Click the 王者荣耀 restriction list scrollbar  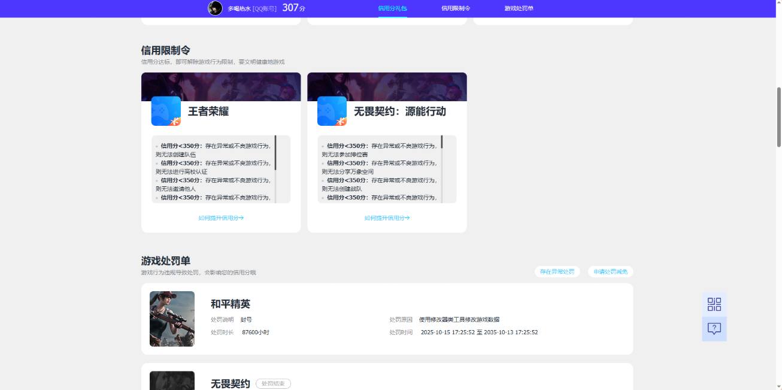275,152
